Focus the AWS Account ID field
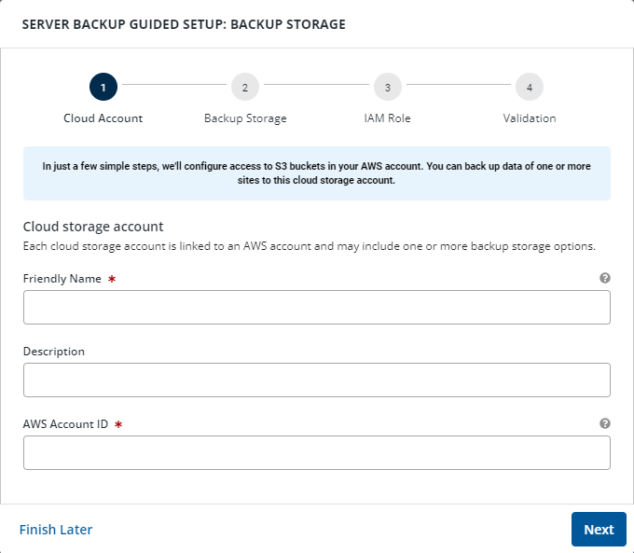The height and width of the screenshot is (553, 634). 316,452
